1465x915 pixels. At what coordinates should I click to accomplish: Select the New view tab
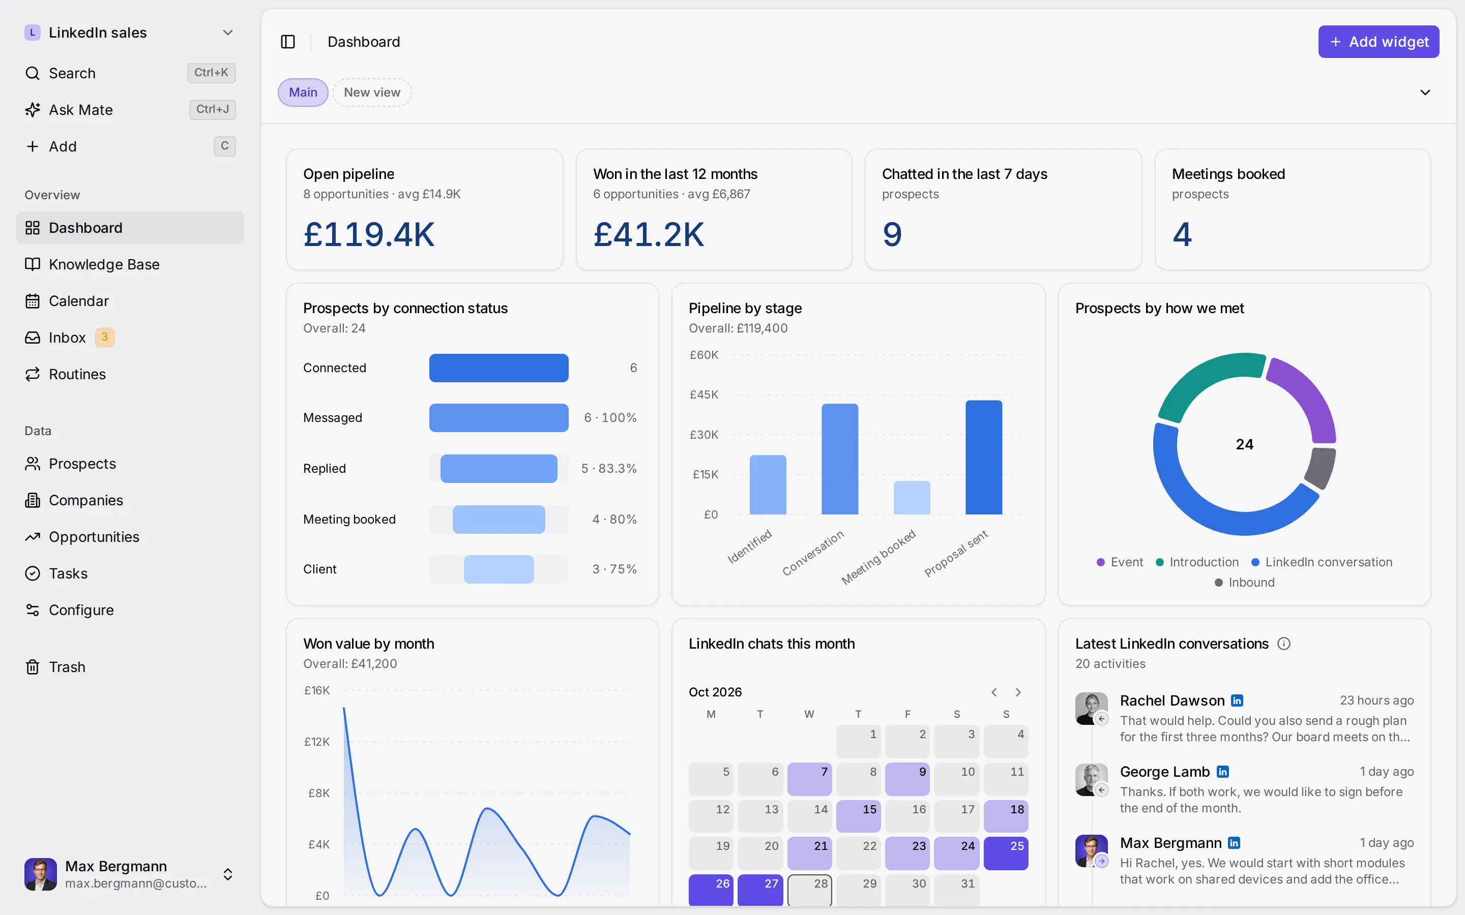[372, 93]
